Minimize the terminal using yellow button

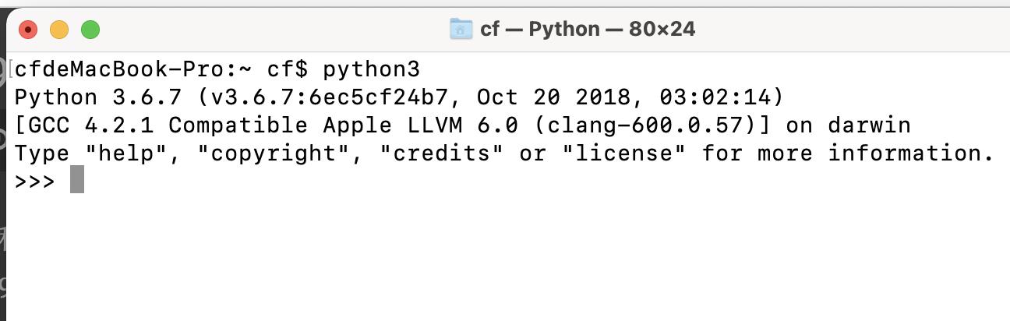[59, 30]
